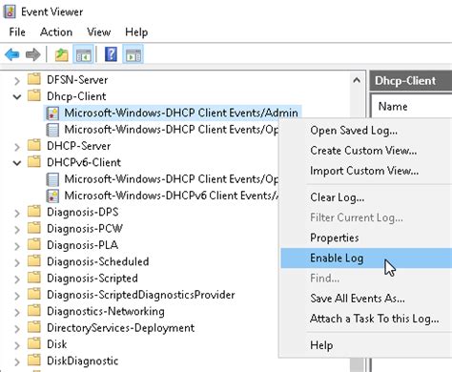Choose Open Saved Log... from context menu
The image size is (452, 372).
366,131
